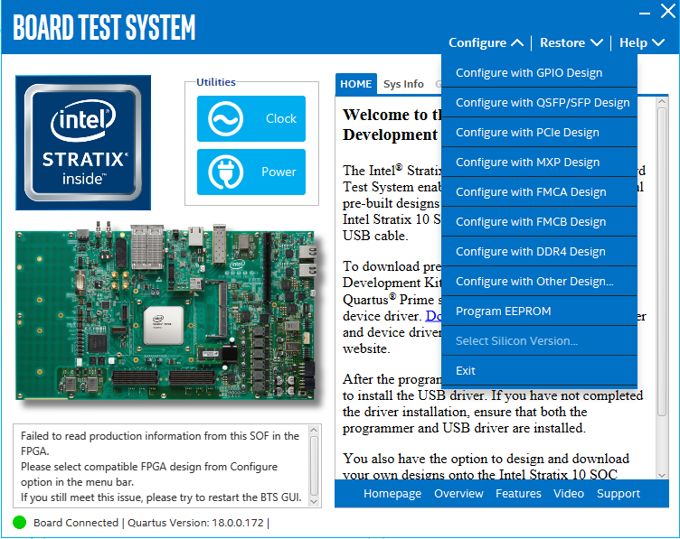Choose Configure with QSFP/SFP Design
This screenshot has height=539, width=680.
coord(539,103)
